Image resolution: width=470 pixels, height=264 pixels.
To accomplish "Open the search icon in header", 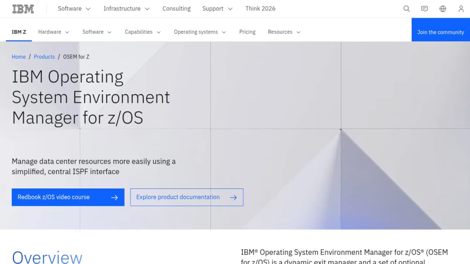I will (x=406, y=9).
